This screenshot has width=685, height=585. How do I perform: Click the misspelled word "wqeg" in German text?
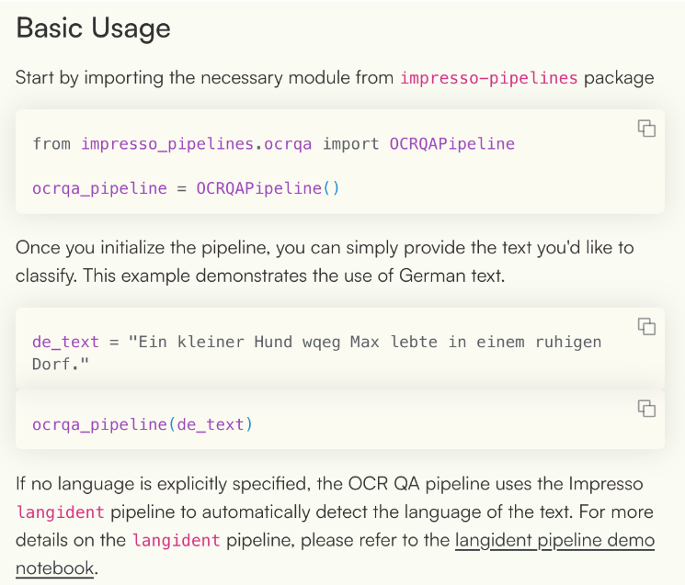[x=317, y=342]
